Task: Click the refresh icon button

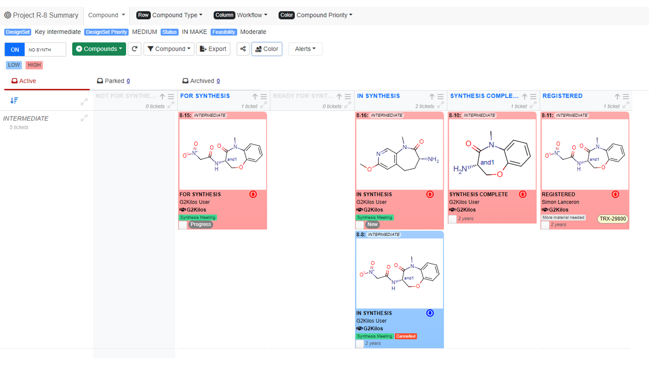Action: point(135,49)
